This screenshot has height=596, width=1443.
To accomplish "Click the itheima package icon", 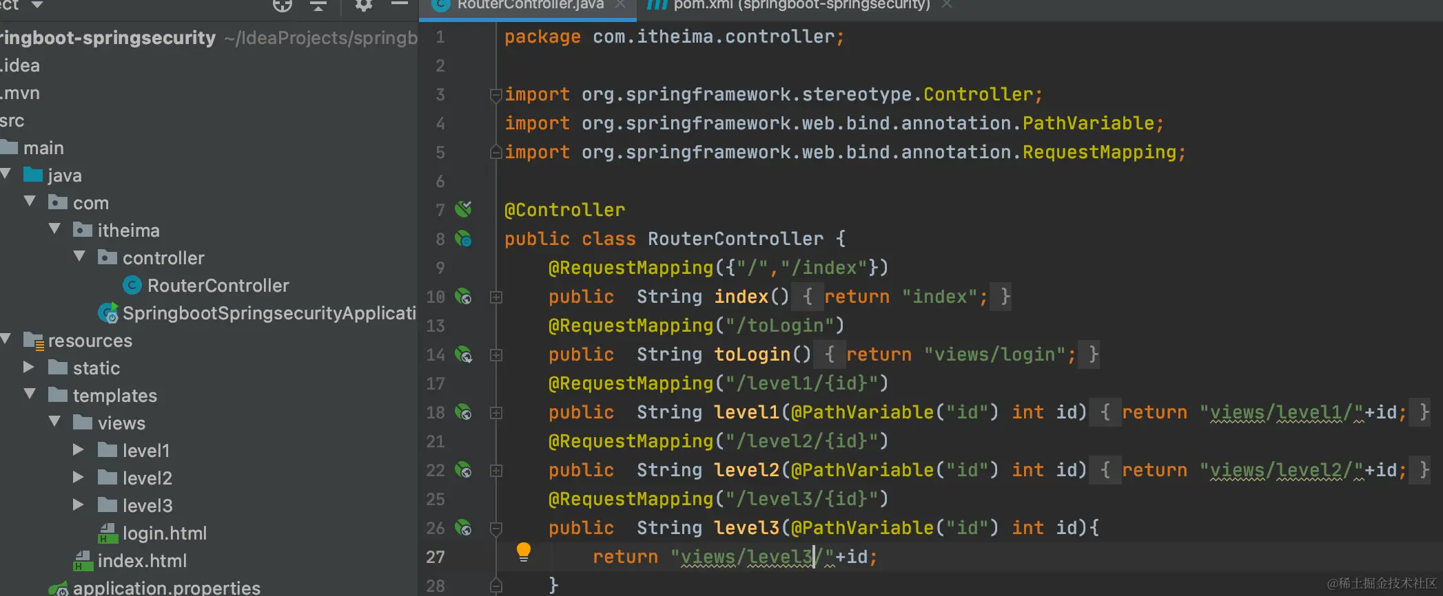I will (83, 230).
